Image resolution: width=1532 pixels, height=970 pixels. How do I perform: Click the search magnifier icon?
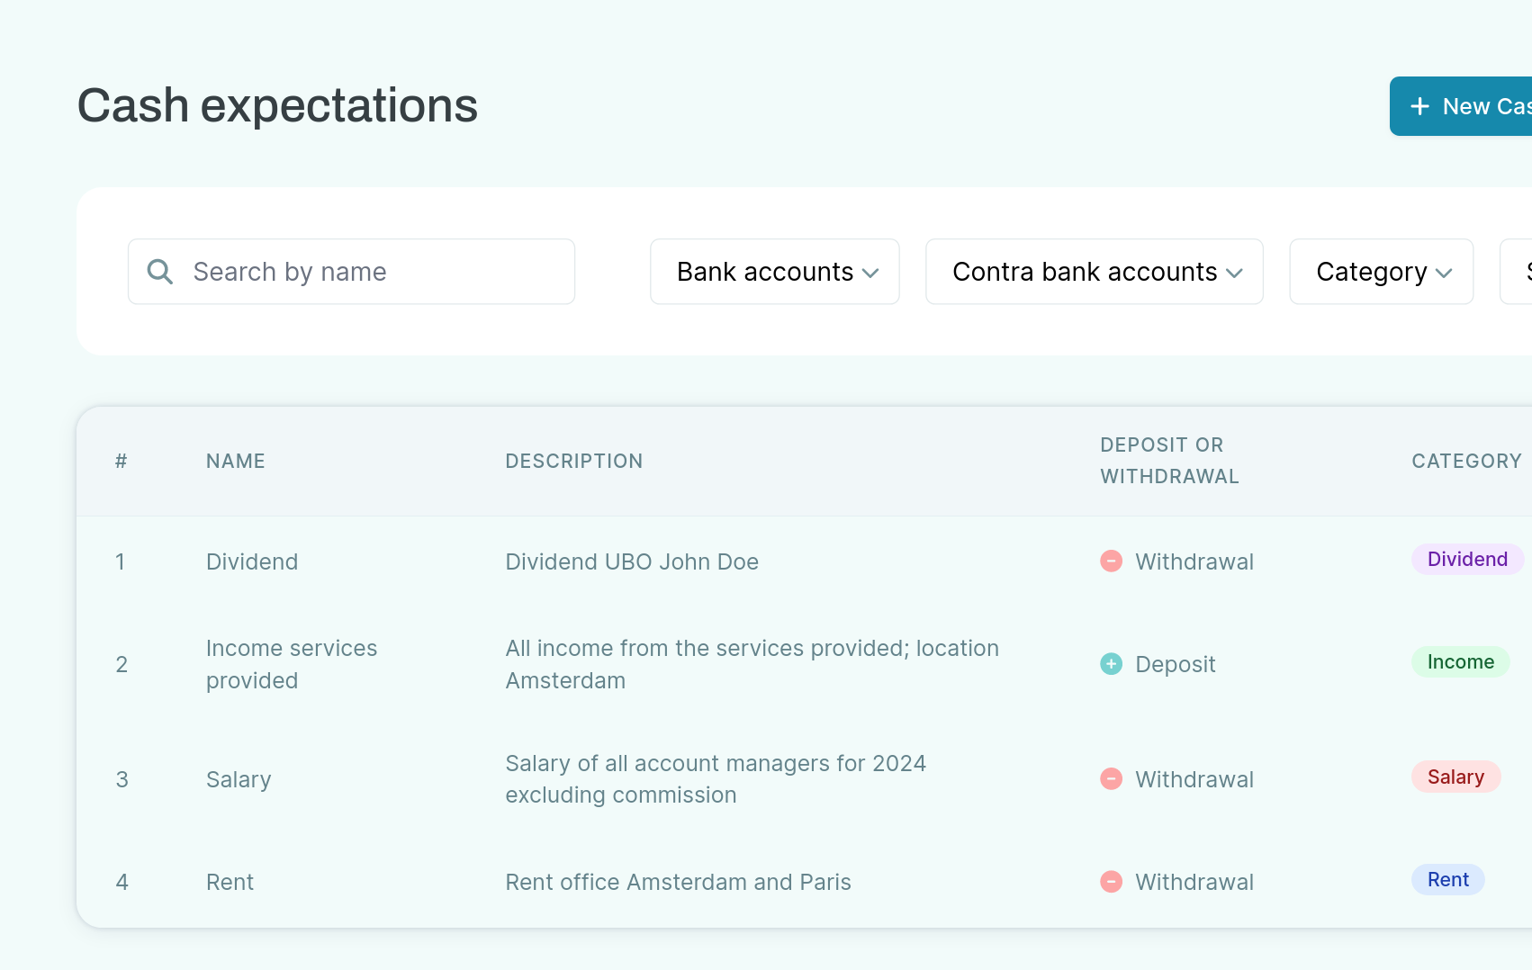pos(159,271)
